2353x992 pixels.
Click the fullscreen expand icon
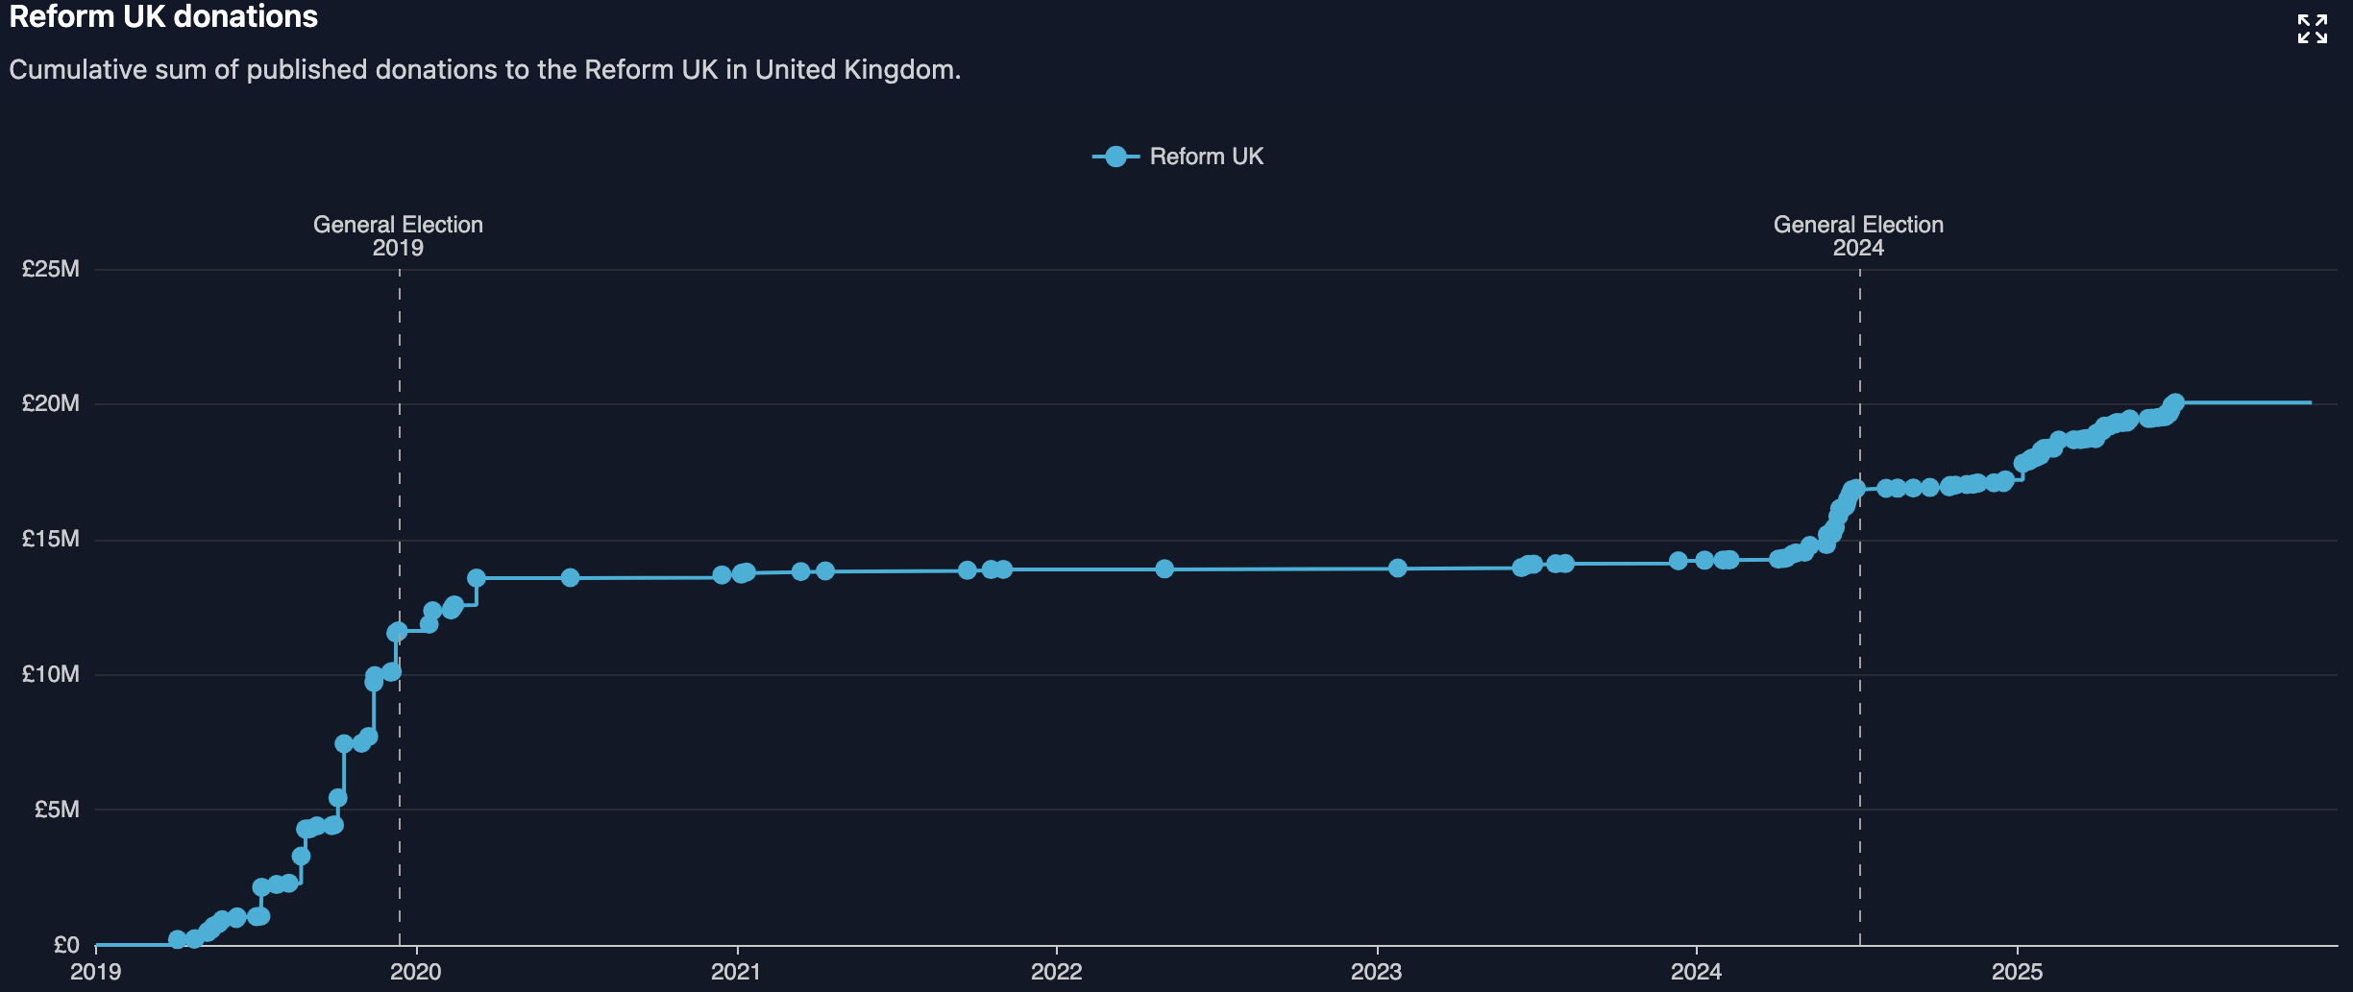(x=2312, y=29)
